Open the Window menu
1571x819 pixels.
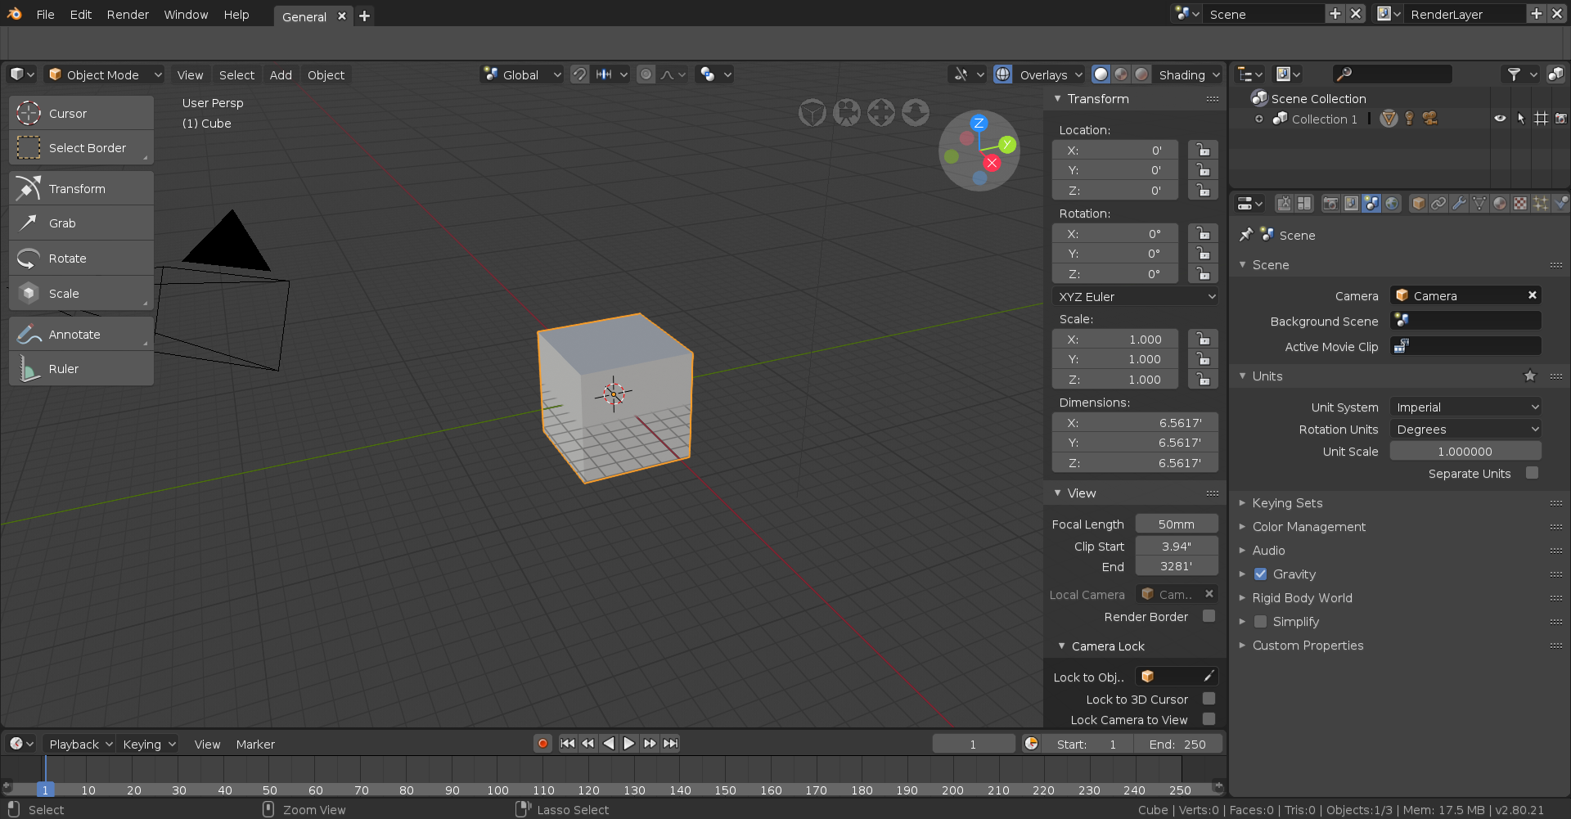[186, 15]
